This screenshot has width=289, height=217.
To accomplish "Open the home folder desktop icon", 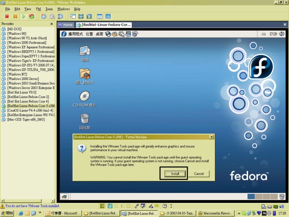I will click(x=85, y=74).
